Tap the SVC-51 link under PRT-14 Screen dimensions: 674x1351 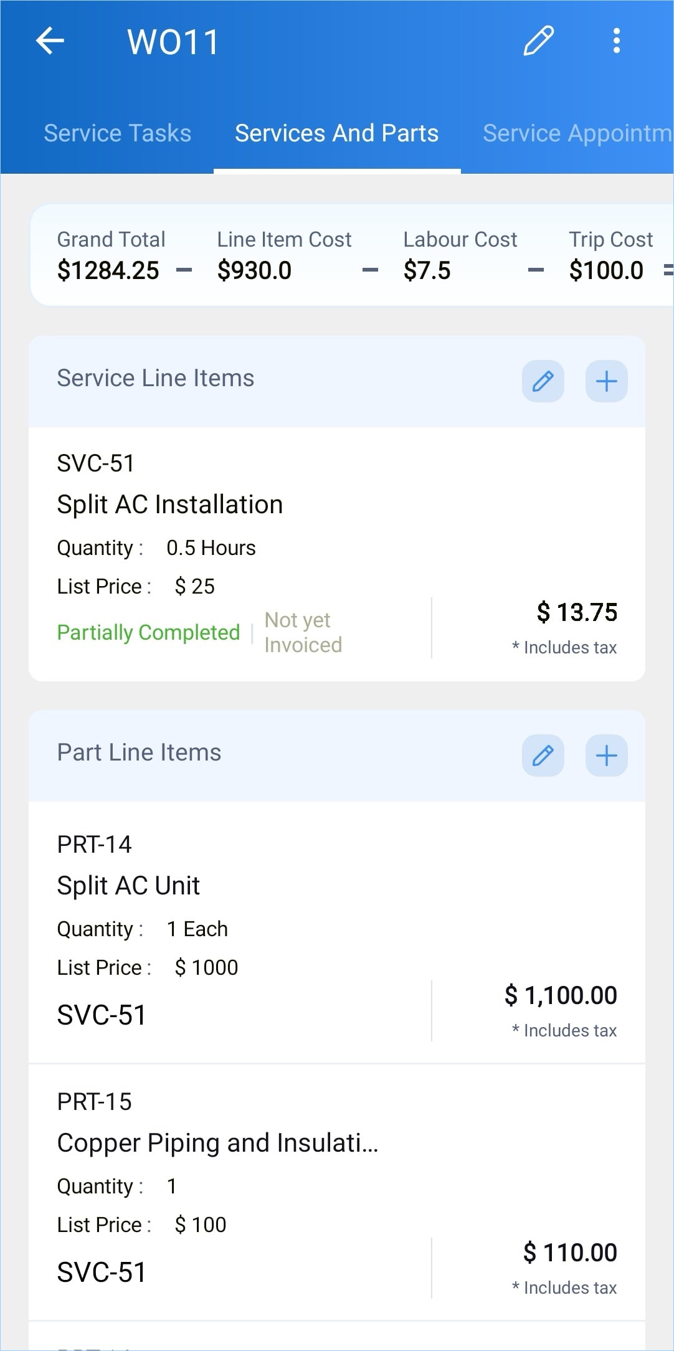[x=102, y=1015]
